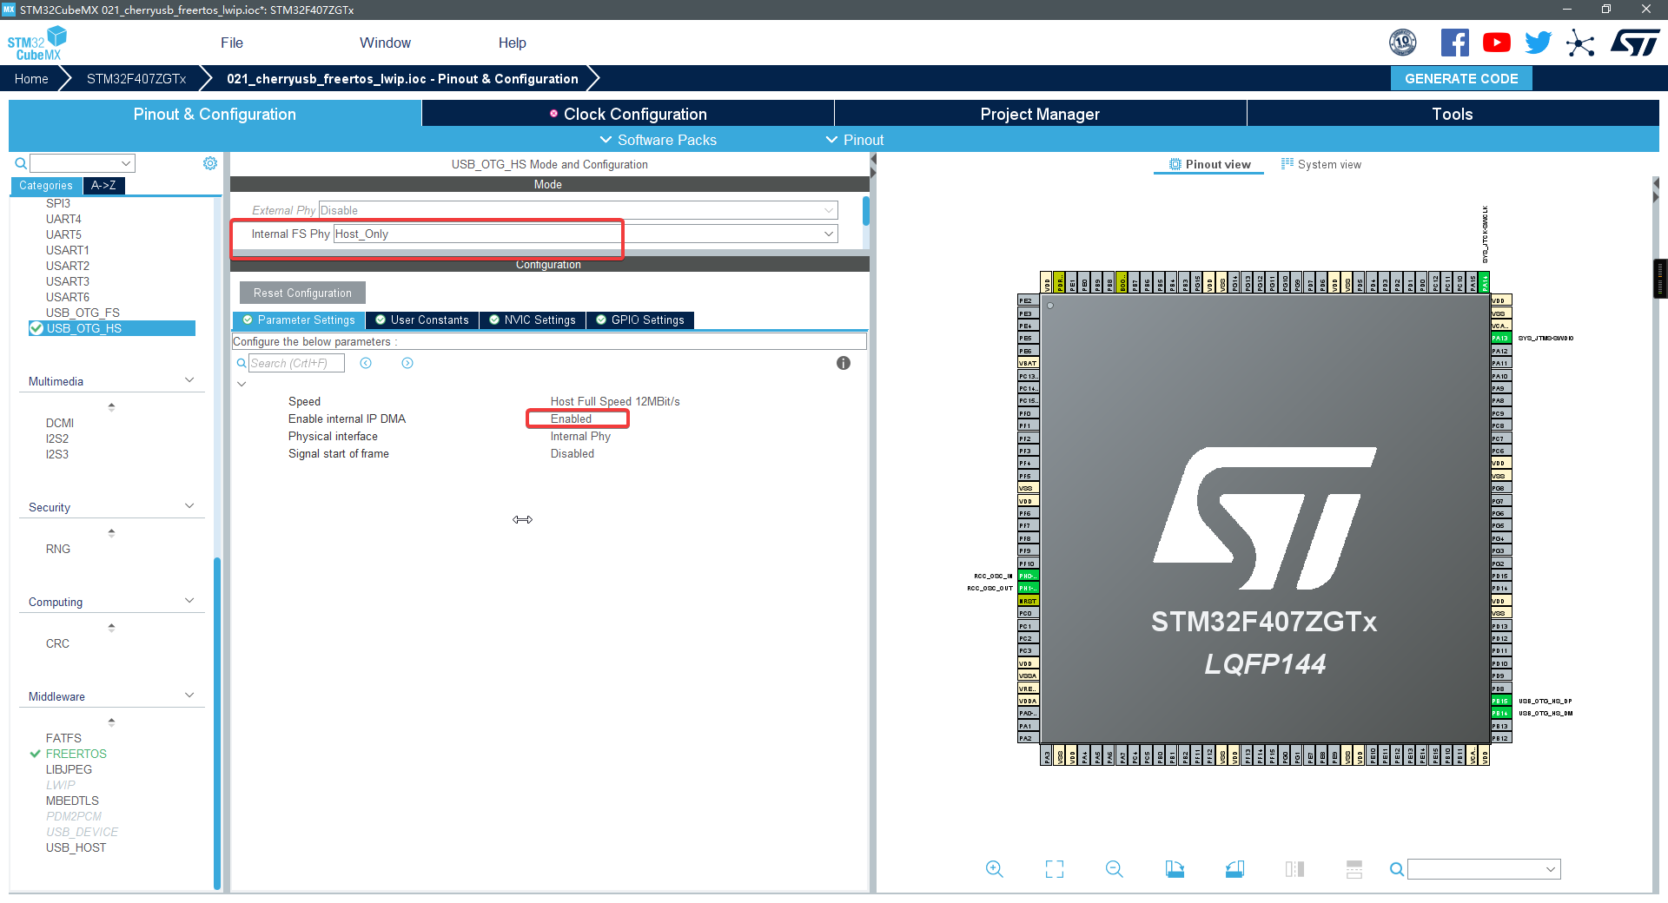
Task: Rotate the chip clockwise using the rotate icon
Action: coord(1175,868)
